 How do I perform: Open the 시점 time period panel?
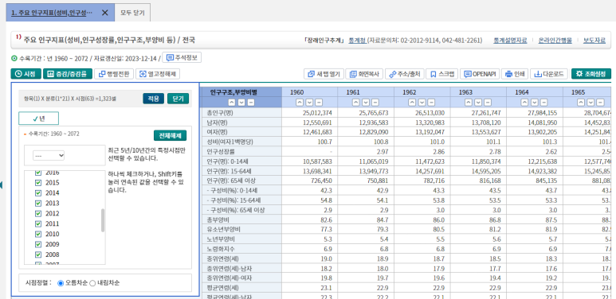26,74
